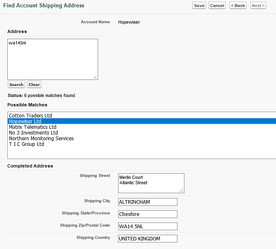Viewport: 276px width, 249px height.
Task: Click inside the Shipping Street text area
Action: [x=151, y=183]
